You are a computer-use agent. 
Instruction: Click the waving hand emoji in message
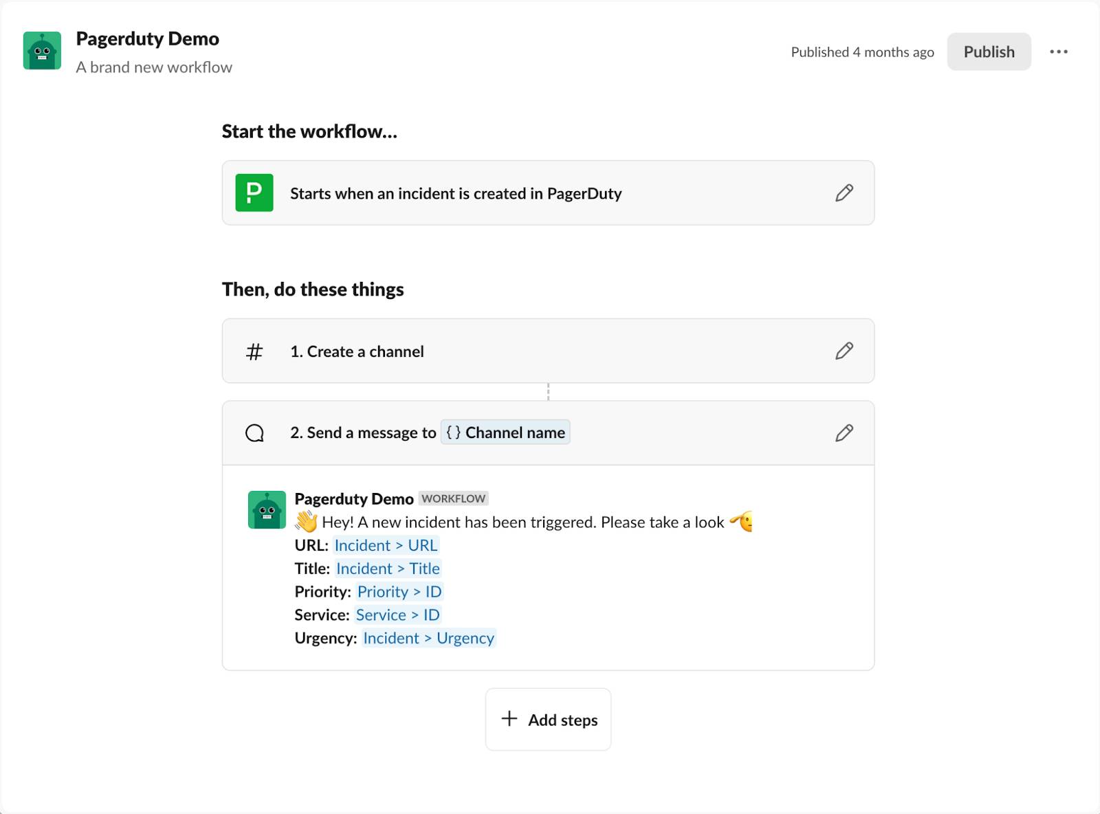pos(306,522)
